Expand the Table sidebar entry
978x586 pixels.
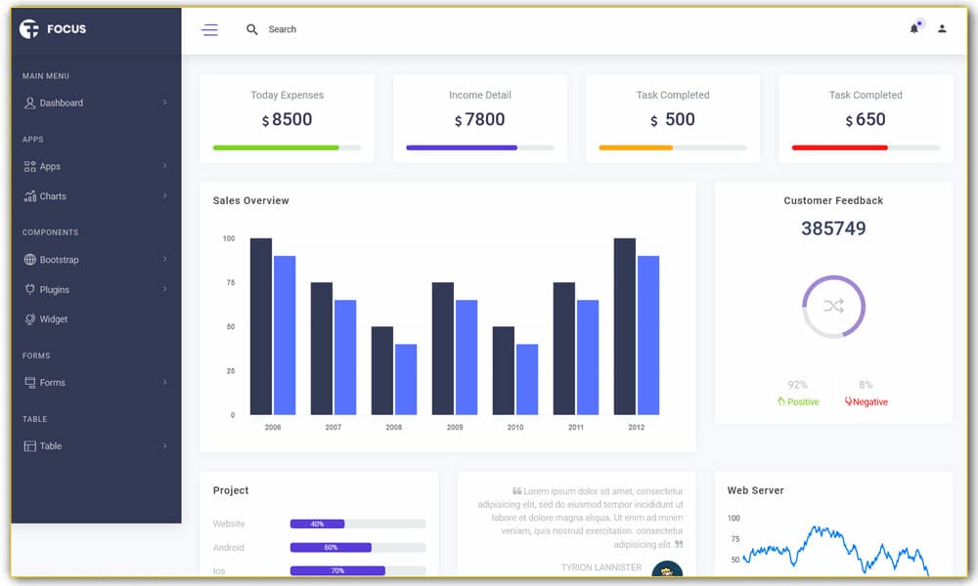165,446
